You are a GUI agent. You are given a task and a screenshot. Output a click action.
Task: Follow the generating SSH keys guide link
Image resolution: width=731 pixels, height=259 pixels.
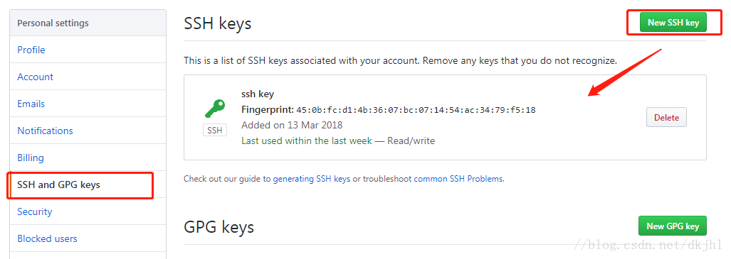click(x=312, y=179)
